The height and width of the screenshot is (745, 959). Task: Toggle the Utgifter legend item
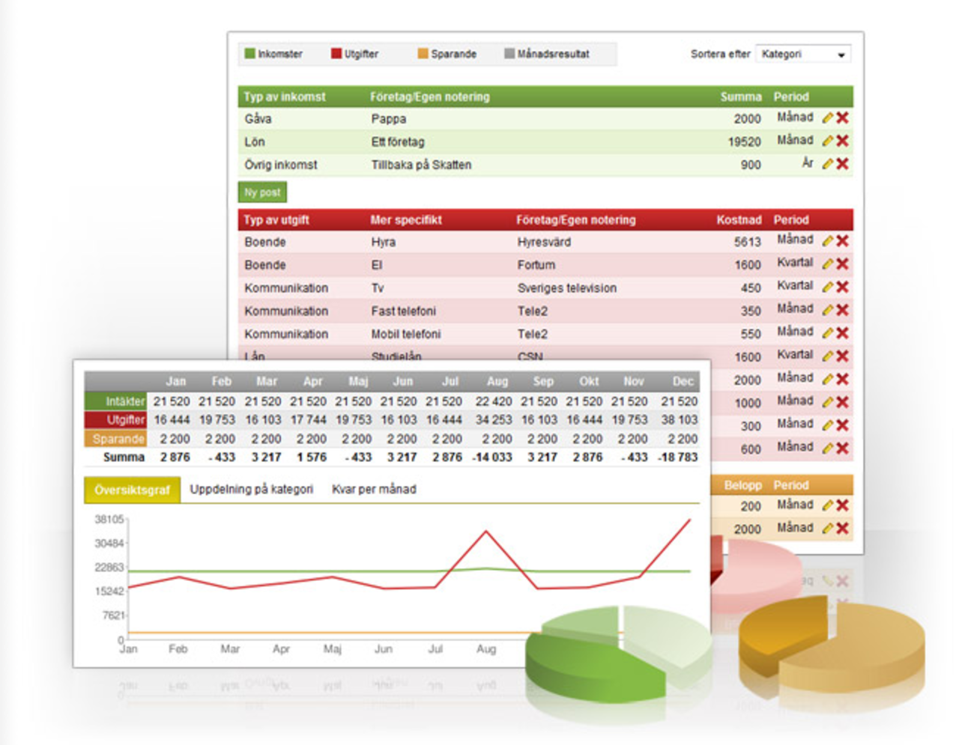coord(355,54)
